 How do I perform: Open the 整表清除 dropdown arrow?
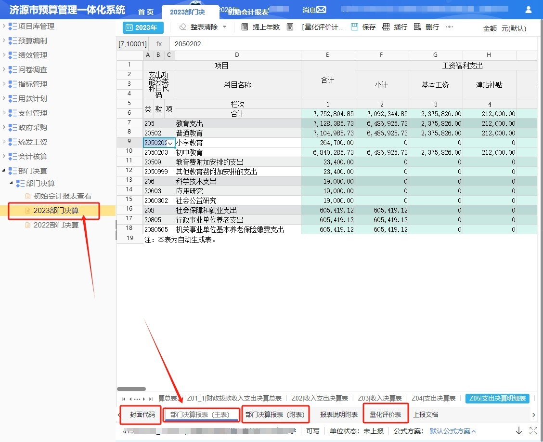click(224, 27)
